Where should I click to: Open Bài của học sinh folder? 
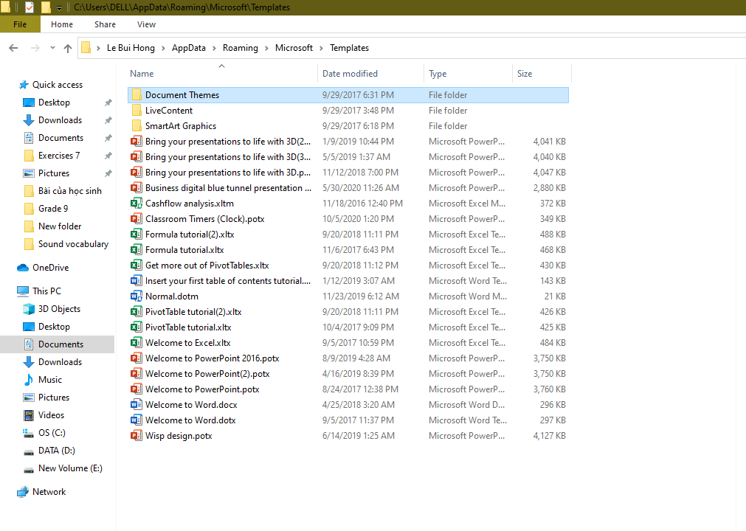[70, 191]
